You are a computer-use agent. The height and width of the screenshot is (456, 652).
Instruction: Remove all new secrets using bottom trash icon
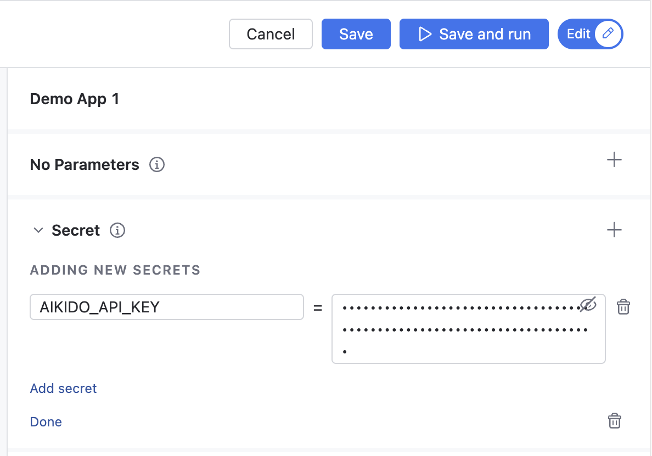click(x=615, y=421)
